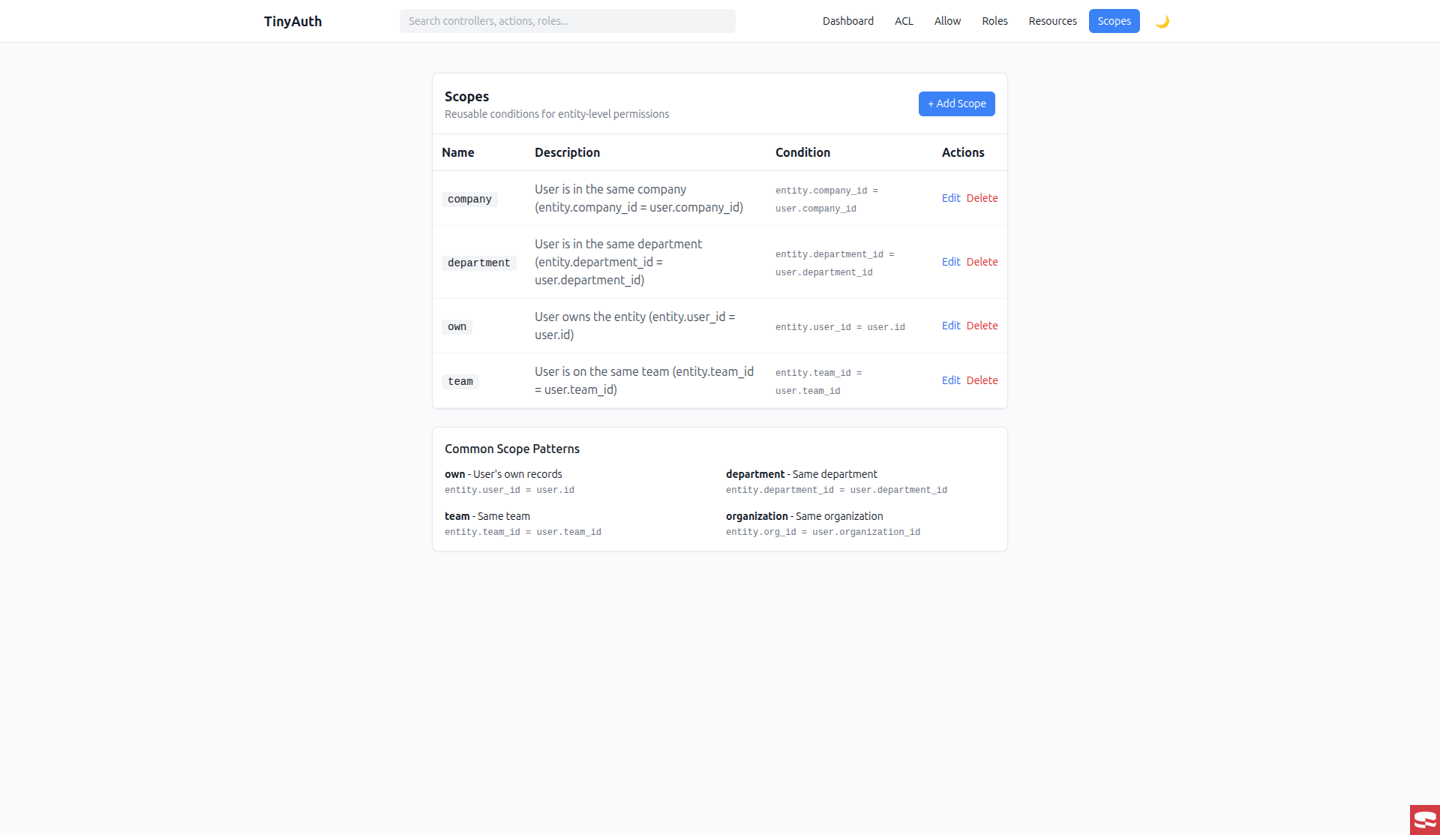1440x835 pixels.
Task: Open the ACL navigation item
Action: (904, 21)
